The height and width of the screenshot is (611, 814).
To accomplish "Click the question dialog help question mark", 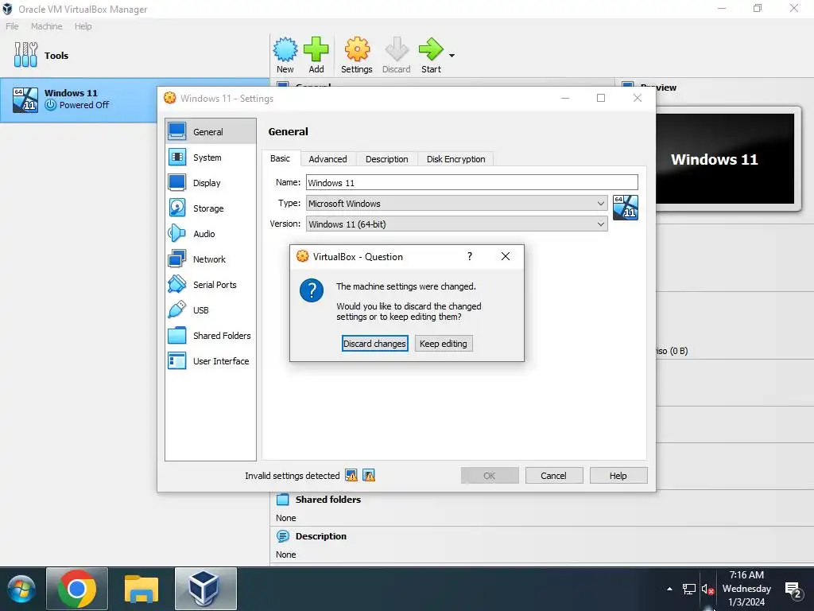I will (x=470, y=256).
